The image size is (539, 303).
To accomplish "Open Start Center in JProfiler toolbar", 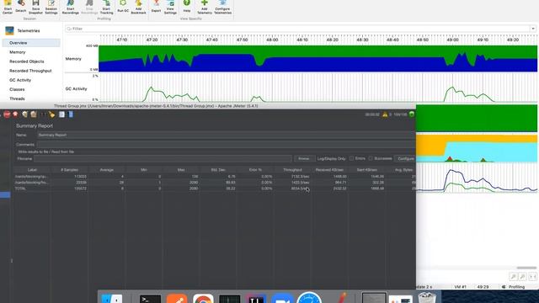I will [8, 7].
